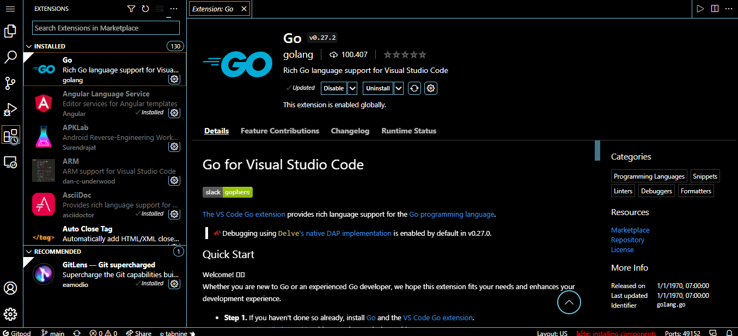Select the Extensions view icon in the activity bar
This screenshot has width=738, height=336.
(x=11, y=135)
